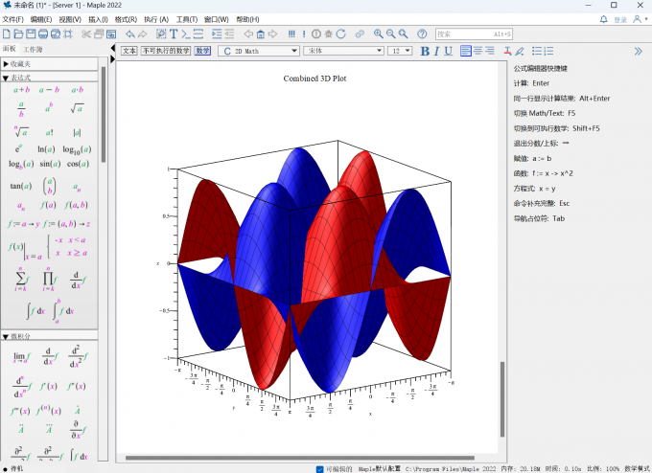Save the worksheet with the disk icon
Viewport: 652px width, 473px height.
31,34
